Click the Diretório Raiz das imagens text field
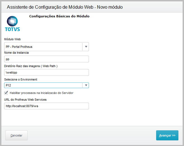Viewport: 184px width, 146px height. pos(47,72)
